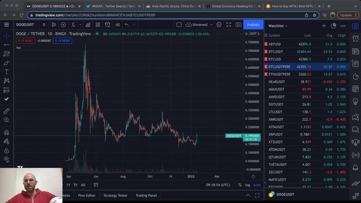
Task: Select XBTUSD row in the watchlist
Action: click(307, 44)
